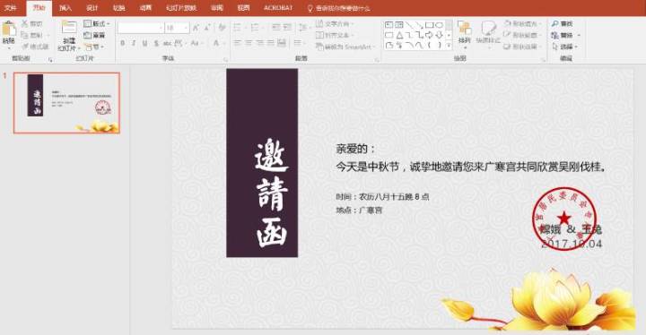The width and height of the screenshot is (646, 335).
Task: Copy selection using the 复制 icon
Action: [x=25, y=35]
